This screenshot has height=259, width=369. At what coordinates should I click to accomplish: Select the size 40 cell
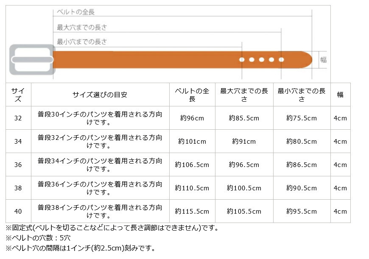click(x=18, y=211)
